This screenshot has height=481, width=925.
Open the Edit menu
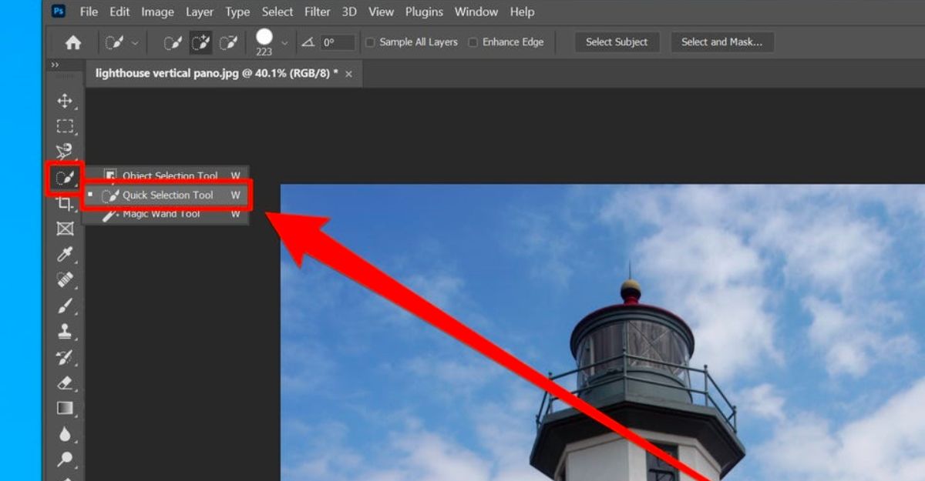[119, 12]
